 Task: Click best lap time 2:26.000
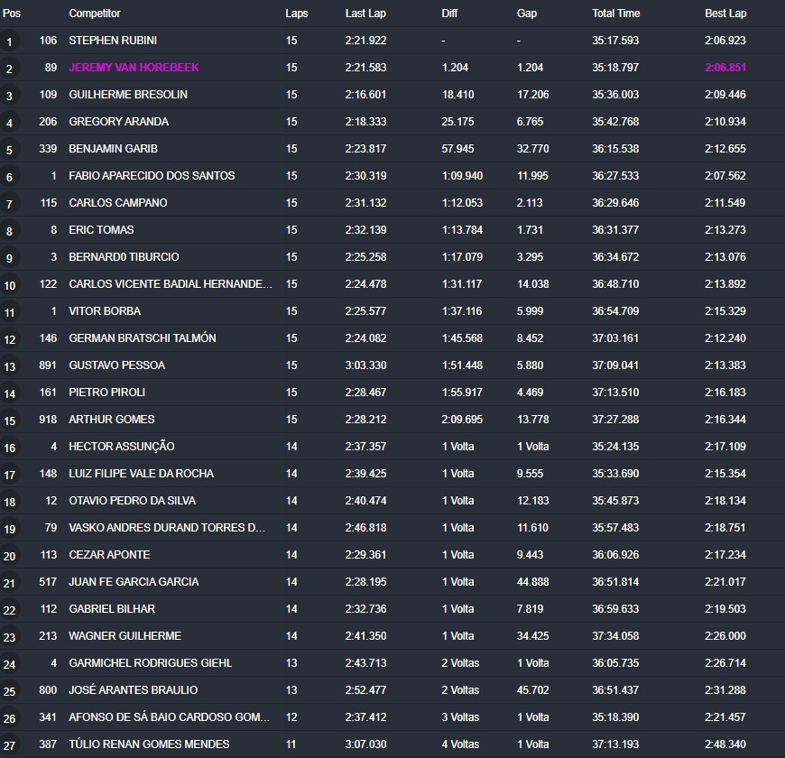click(x=725, y=635)
